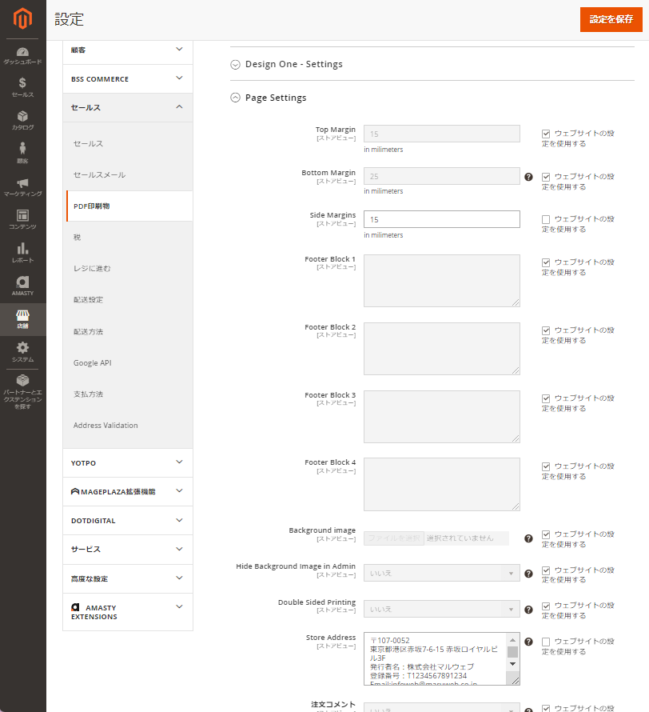This screenshot has height=712, width=649.
Task: Click the 設定を保存 save button
Action: (611, 19)
